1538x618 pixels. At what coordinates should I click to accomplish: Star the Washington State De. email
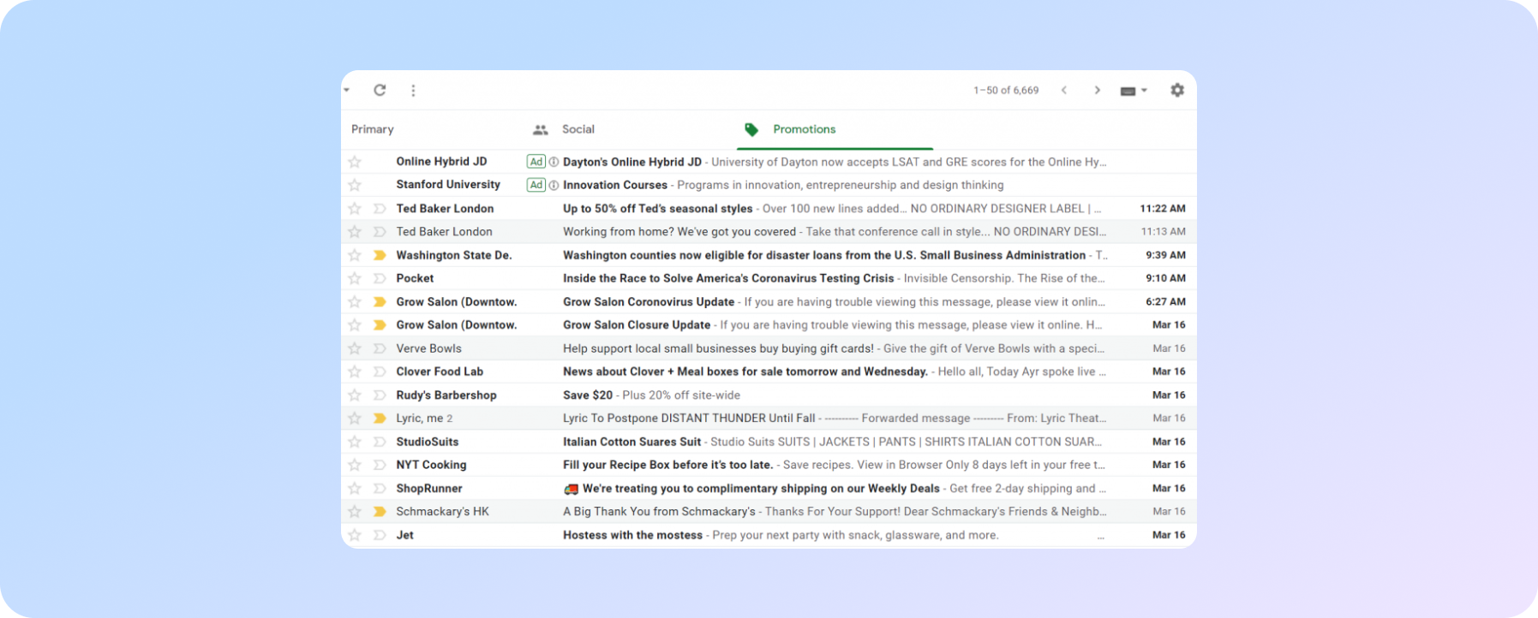pos(355,255)
